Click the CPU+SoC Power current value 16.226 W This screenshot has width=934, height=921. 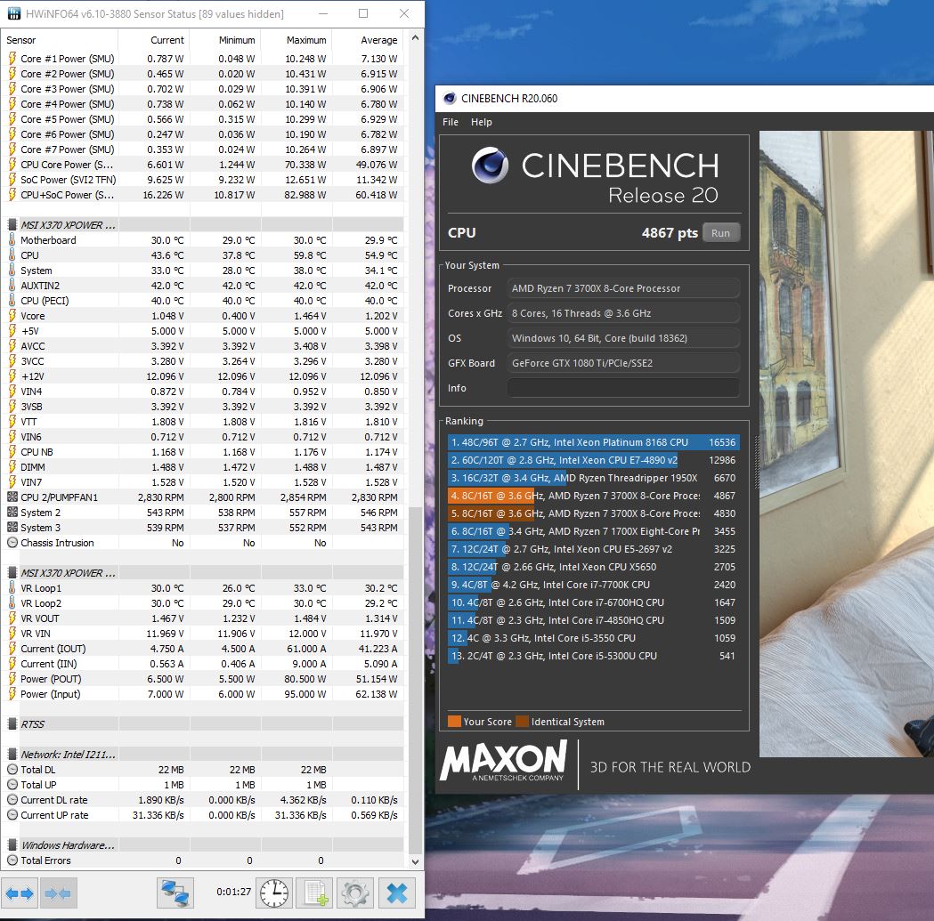pyautogui.click(x=163, y=195)
